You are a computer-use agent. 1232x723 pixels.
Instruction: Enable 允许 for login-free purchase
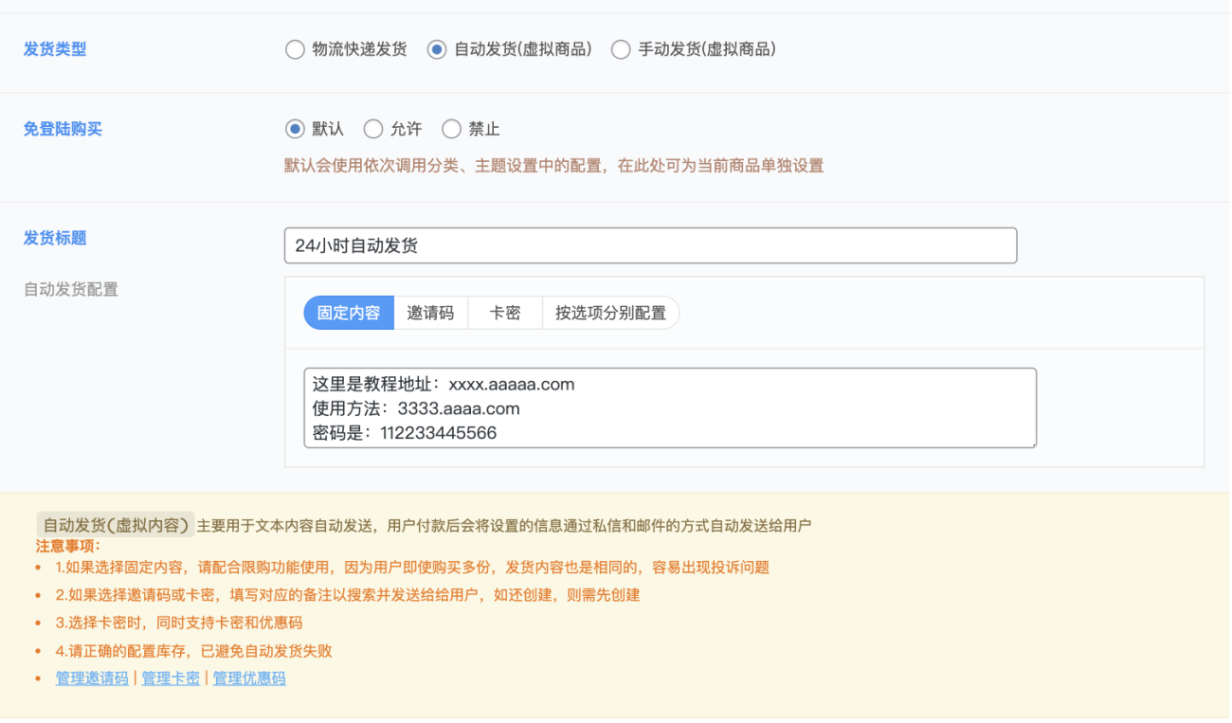[373, 129]
